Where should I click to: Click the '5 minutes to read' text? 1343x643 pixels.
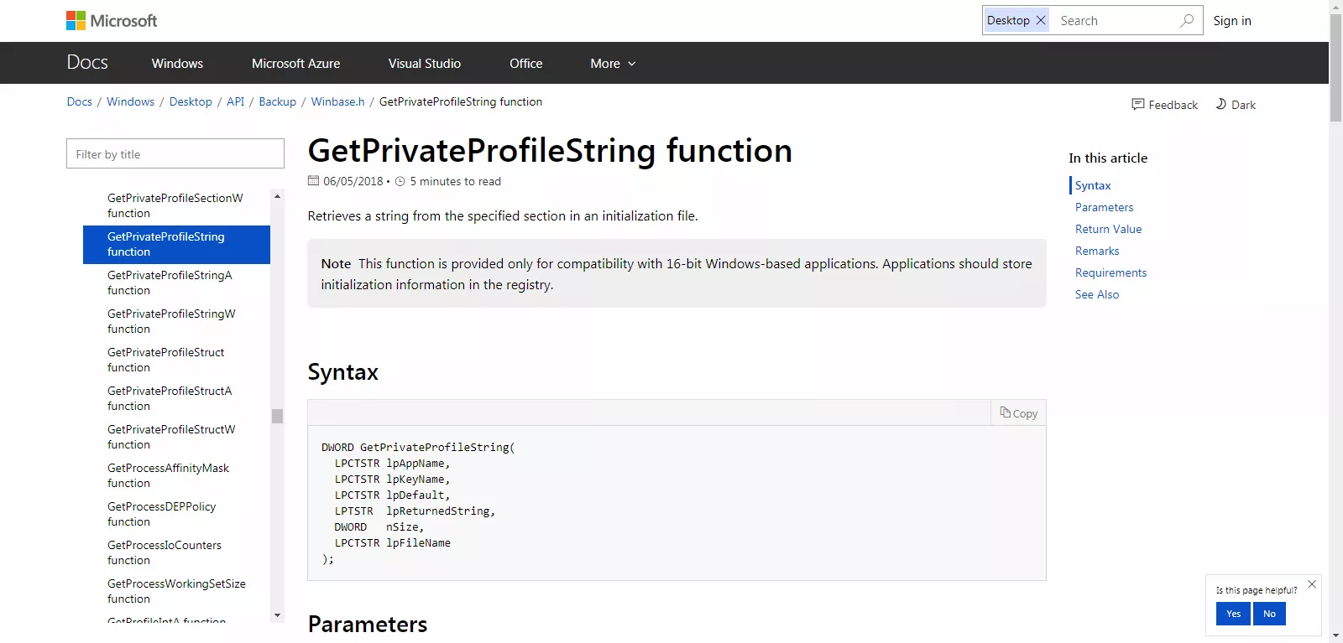pyautogui.click(x=455, y=181)
